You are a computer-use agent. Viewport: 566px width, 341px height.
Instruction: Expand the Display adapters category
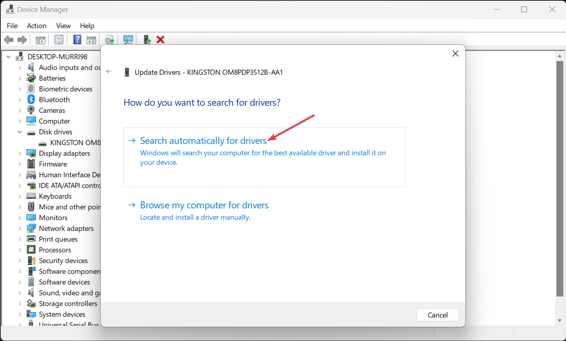[19, 153]
